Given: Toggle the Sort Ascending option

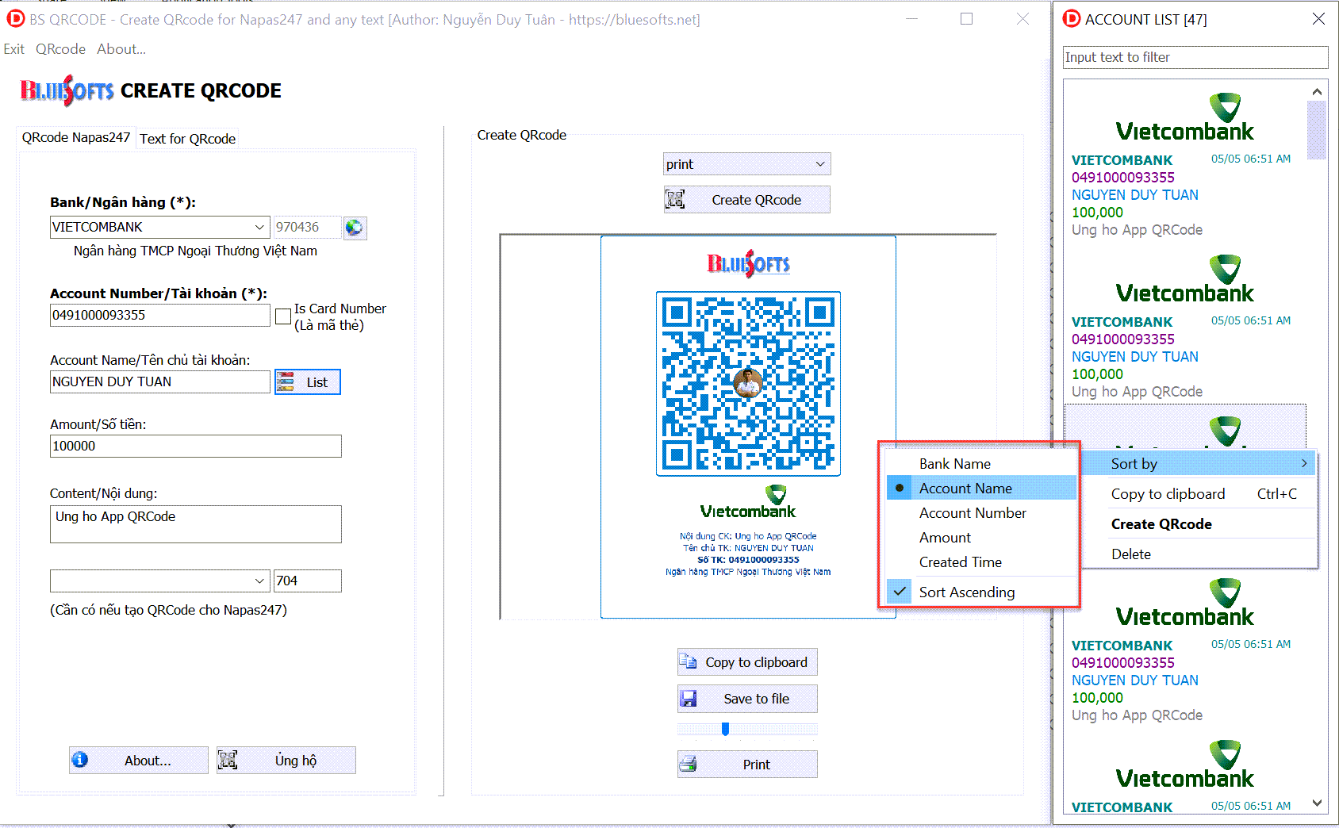Looking at the screenshot, I should 981,592.
